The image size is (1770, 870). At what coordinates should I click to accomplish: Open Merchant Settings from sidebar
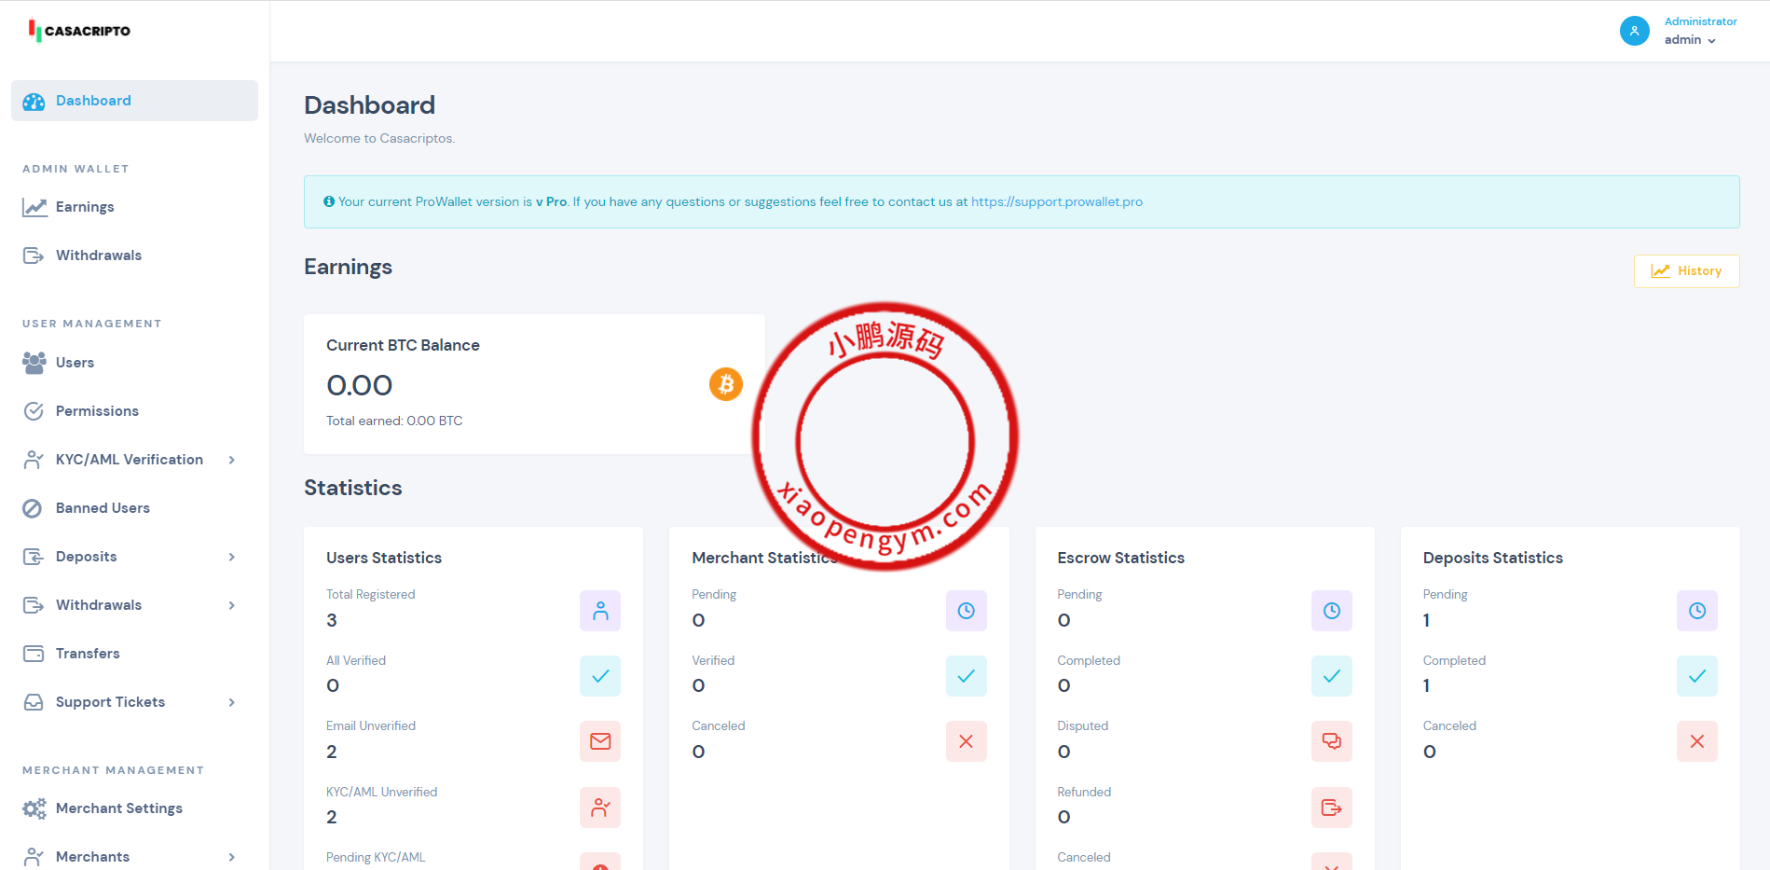tap(118, 808)
